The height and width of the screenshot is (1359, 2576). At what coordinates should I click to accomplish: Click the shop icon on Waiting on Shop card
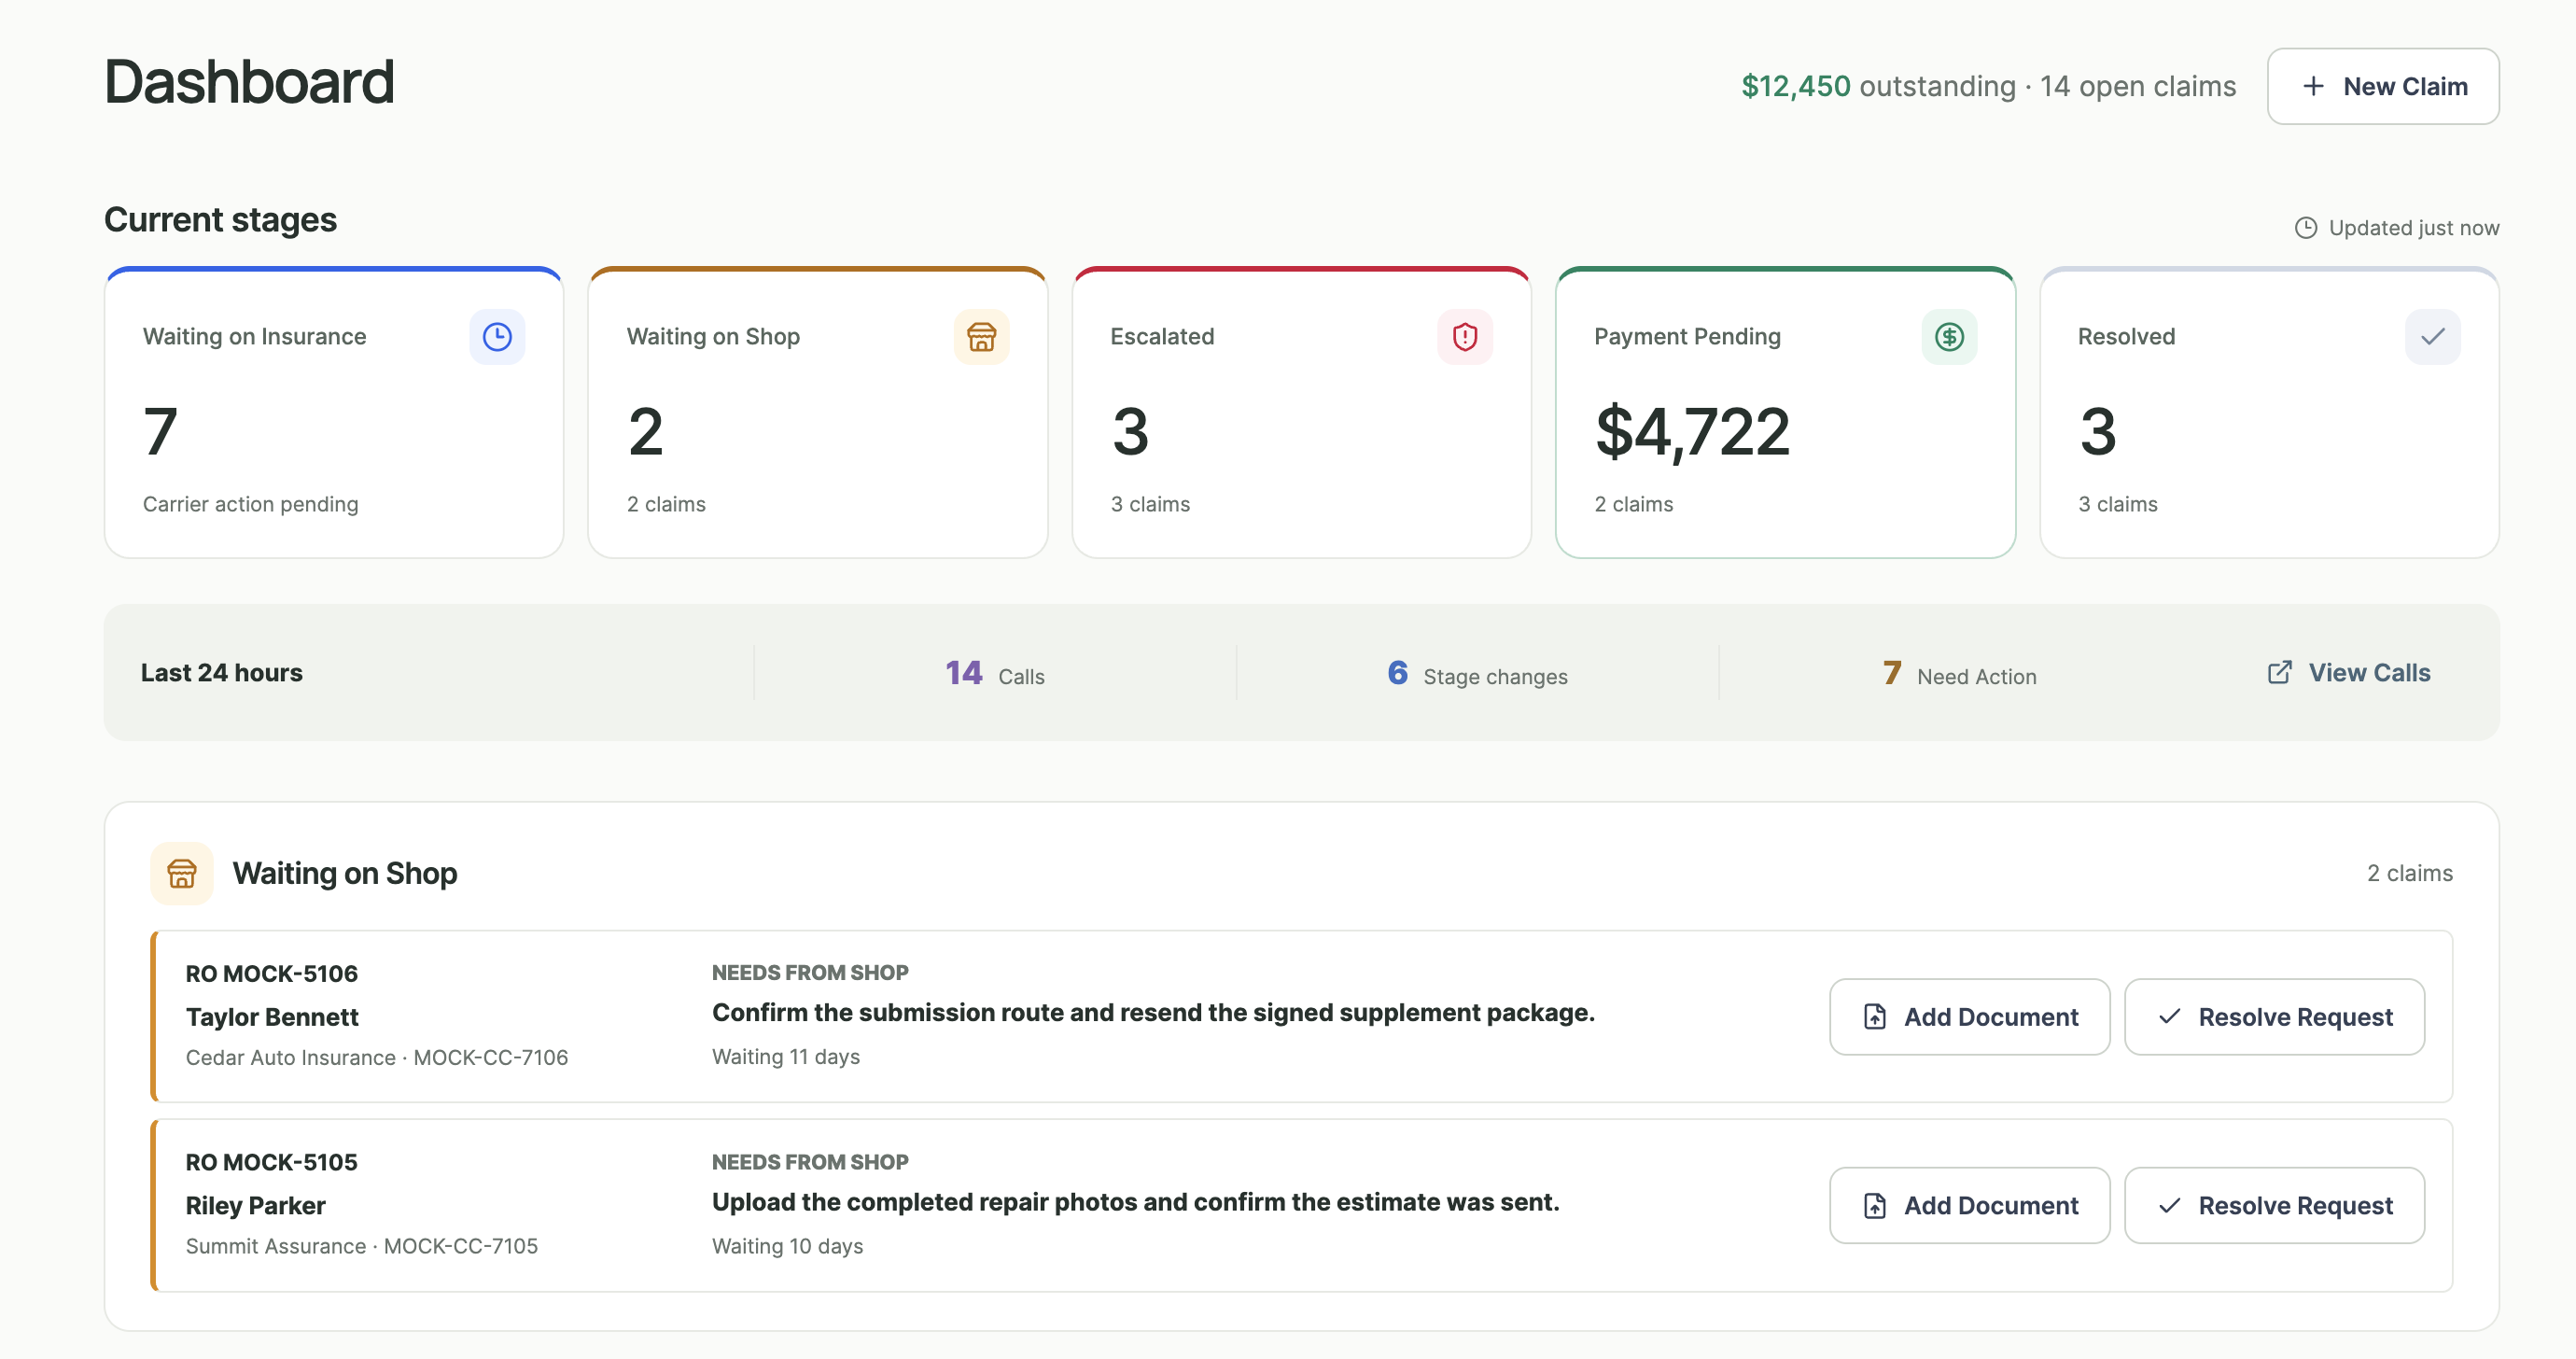981,337
